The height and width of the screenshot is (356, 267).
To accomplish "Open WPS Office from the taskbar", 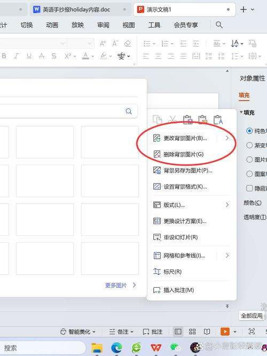I will click(156, 347).
